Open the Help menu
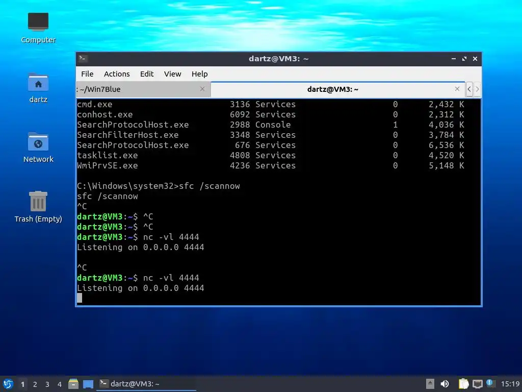Viewport: 522px width, 392px height. coord(200,73)
